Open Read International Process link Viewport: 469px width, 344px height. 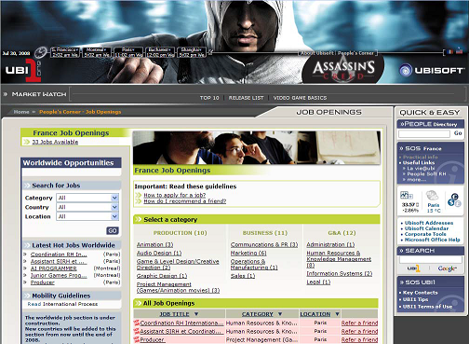tap(62, 304)
